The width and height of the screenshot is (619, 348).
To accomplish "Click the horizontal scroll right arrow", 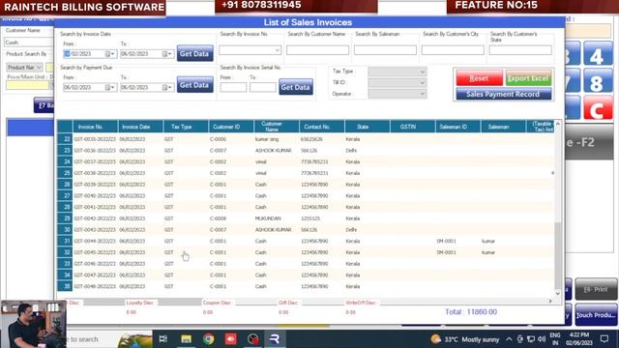I will 550,301.
